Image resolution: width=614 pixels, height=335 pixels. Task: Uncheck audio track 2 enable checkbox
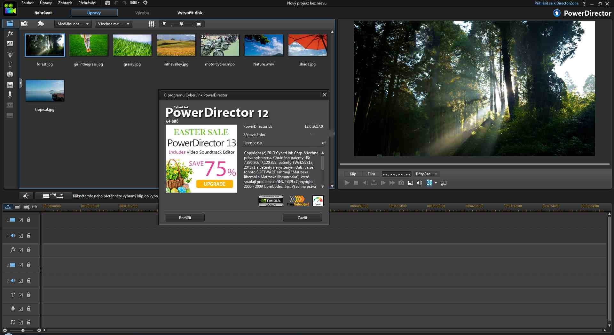click(x=21, y=281)
